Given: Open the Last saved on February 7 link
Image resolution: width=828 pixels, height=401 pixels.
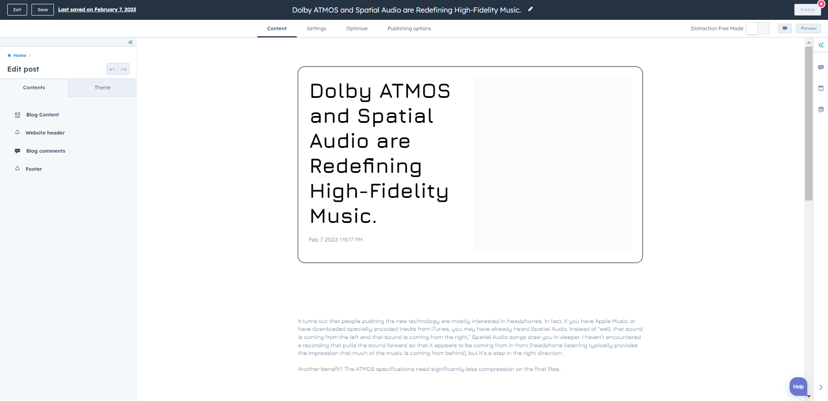Looking at the screenshot, I should pyautogui.click(x=97, y=9).
